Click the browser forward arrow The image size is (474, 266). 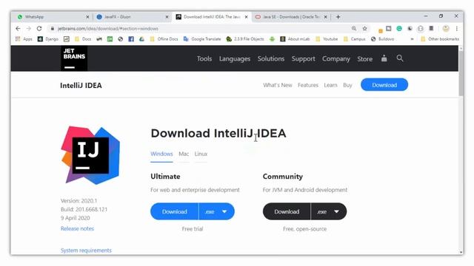pyautogui.click(x=28, y=28)
